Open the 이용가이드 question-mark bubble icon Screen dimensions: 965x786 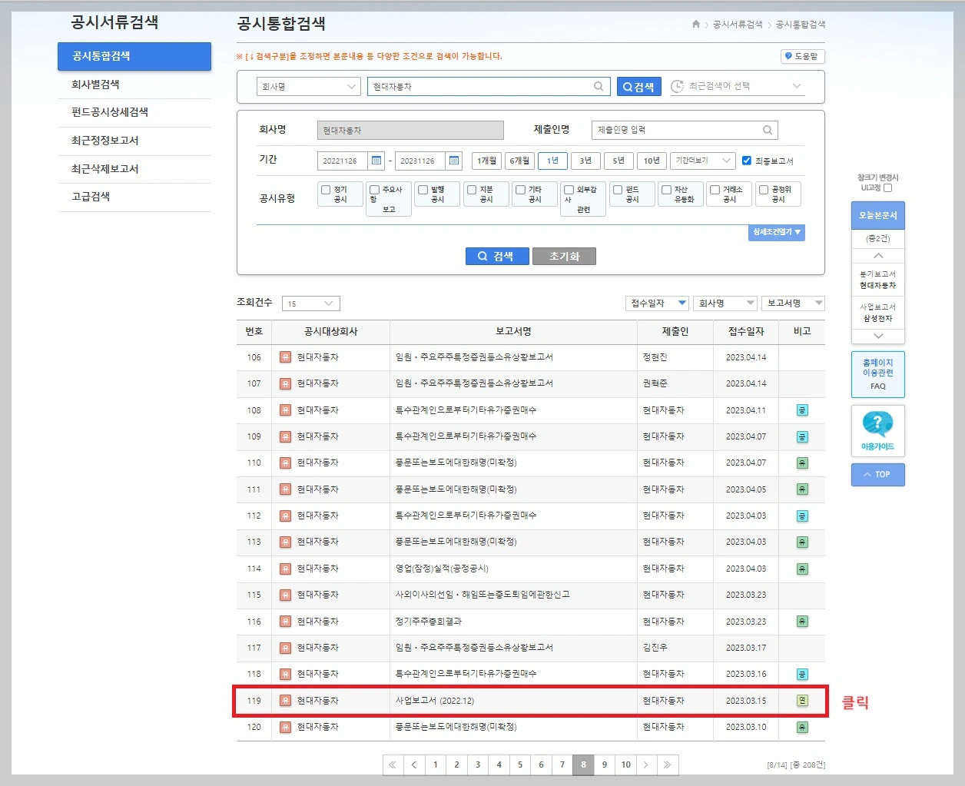(x=877, y=425)
